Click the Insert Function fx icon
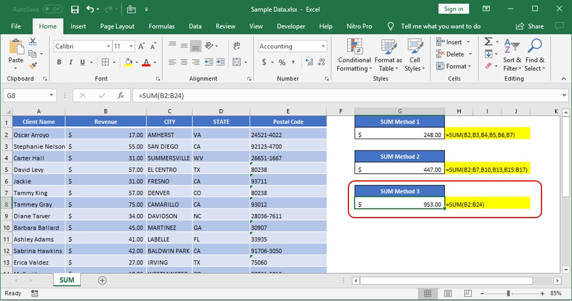The image size is (572, 301). pos(120,95)
